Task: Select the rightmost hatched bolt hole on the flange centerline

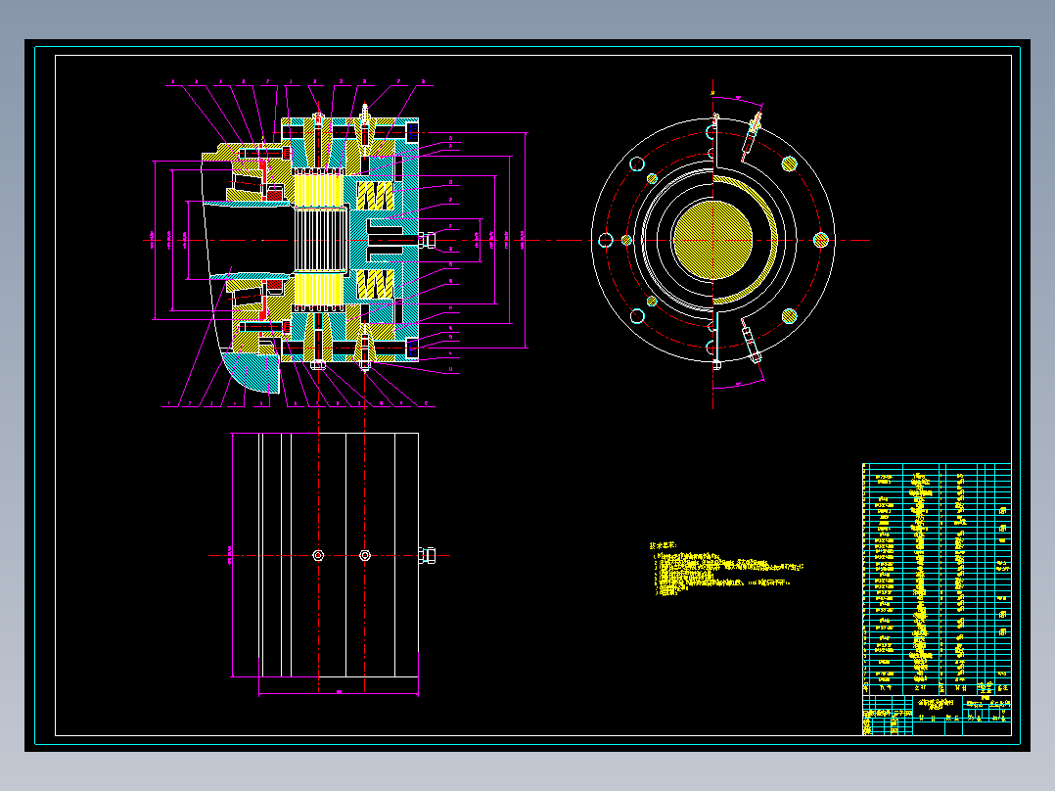Action: point(821,240)
